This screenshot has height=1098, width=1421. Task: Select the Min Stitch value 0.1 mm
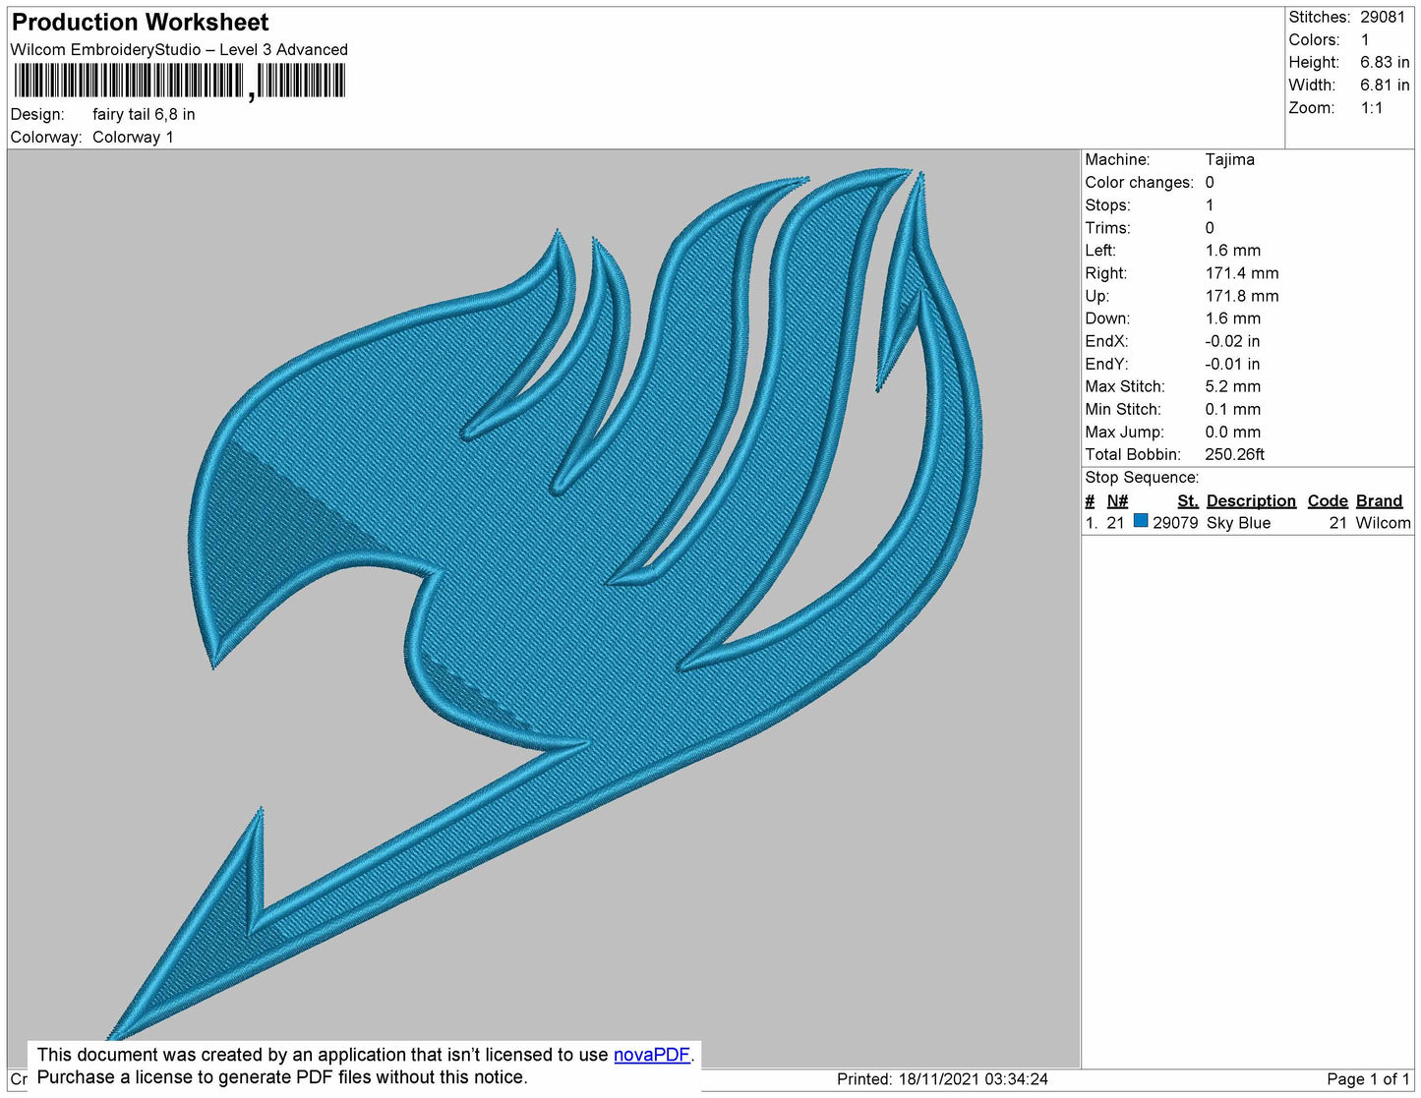1232,409
